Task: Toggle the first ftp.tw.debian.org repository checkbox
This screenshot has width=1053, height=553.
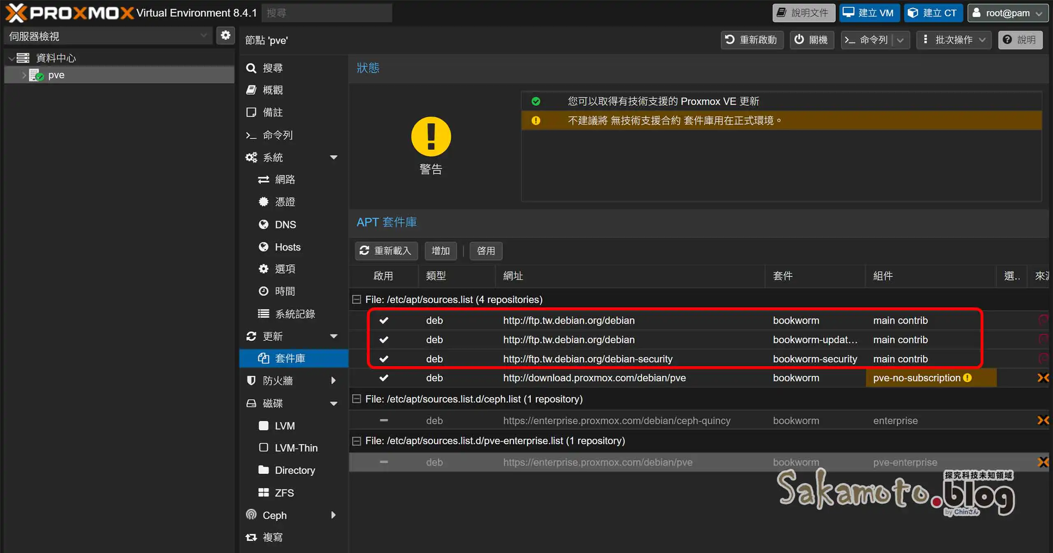Action: (x=384, y=320)
